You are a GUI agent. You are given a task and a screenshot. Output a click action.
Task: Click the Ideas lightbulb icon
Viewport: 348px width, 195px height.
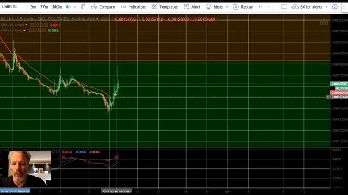[x=208, y=7]
